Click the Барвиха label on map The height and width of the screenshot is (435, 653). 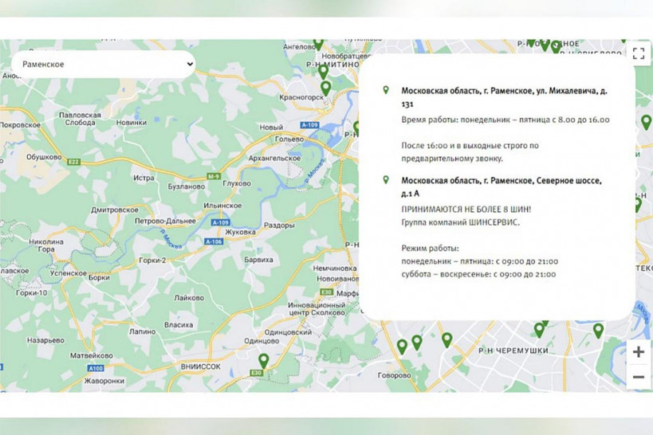click(x=258, y=260)
